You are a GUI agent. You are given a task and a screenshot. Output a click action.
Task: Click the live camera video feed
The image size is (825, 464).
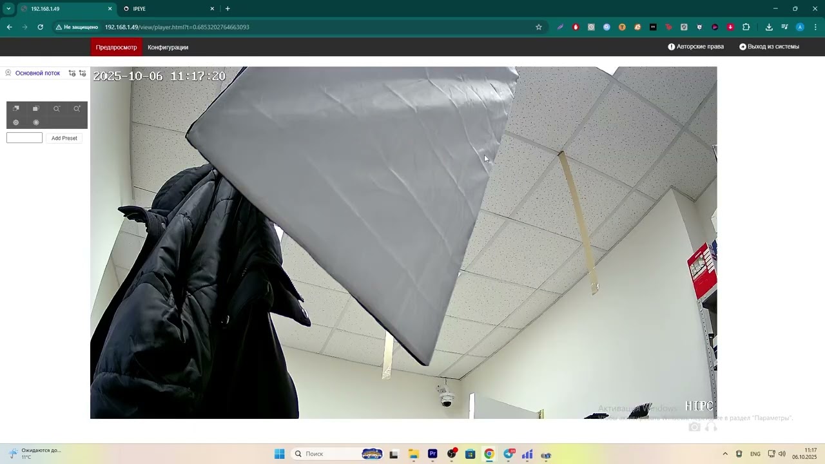coord(403,243)
